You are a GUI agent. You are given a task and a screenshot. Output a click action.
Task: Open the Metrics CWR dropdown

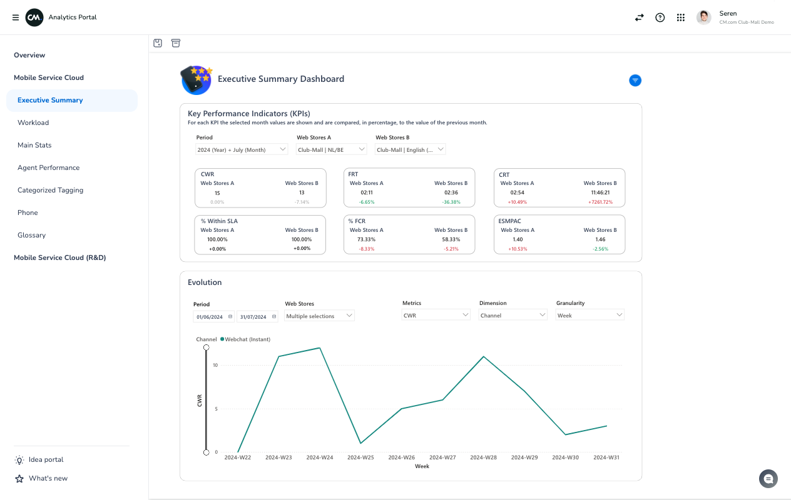tap(436, 316)
